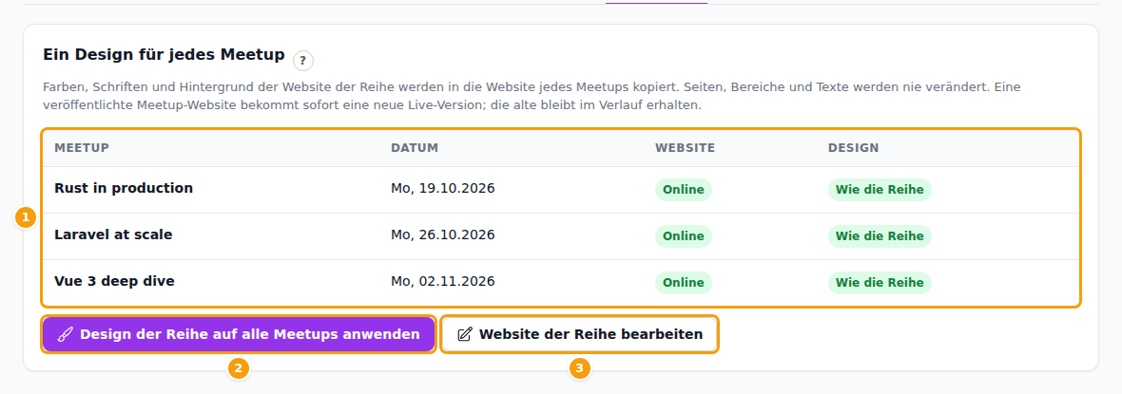
Task: Click the MEETUP column header
Action: (x=82, y=148)
